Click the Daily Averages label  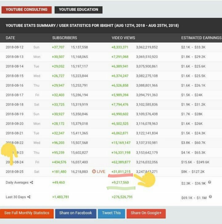pos(17,182)
